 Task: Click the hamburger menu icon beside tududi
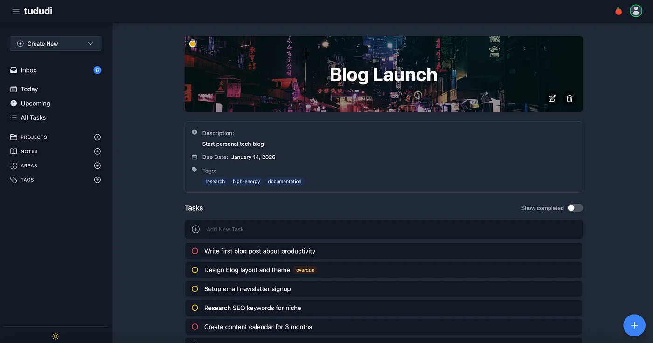16,12
